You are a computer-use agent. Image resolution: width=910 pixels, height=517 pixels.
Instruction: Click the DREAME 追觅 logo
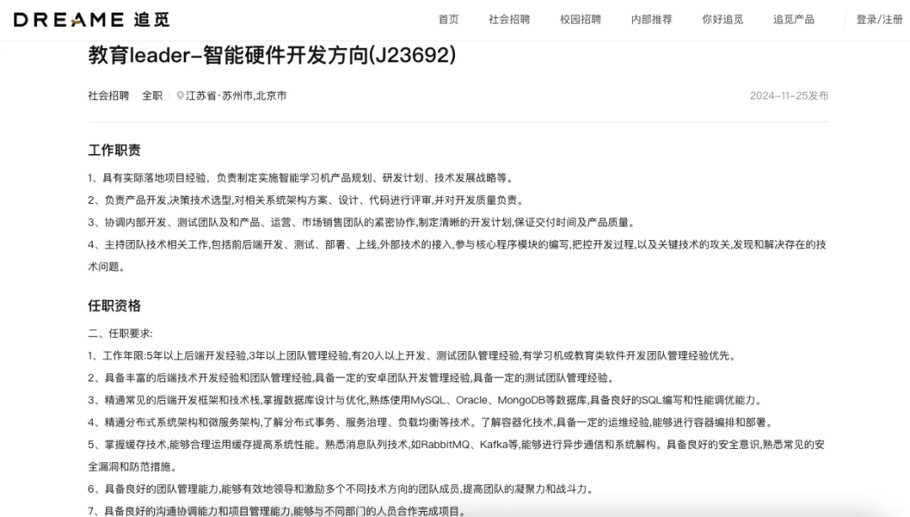[x=92, y=19]
